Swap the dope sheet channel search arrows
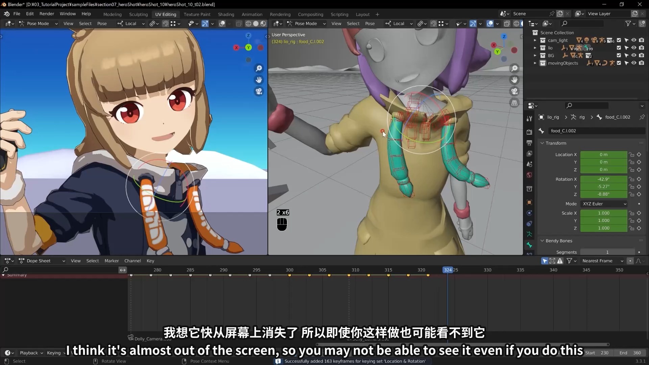Screen dimensions: 649x365 tap(123, 270)
